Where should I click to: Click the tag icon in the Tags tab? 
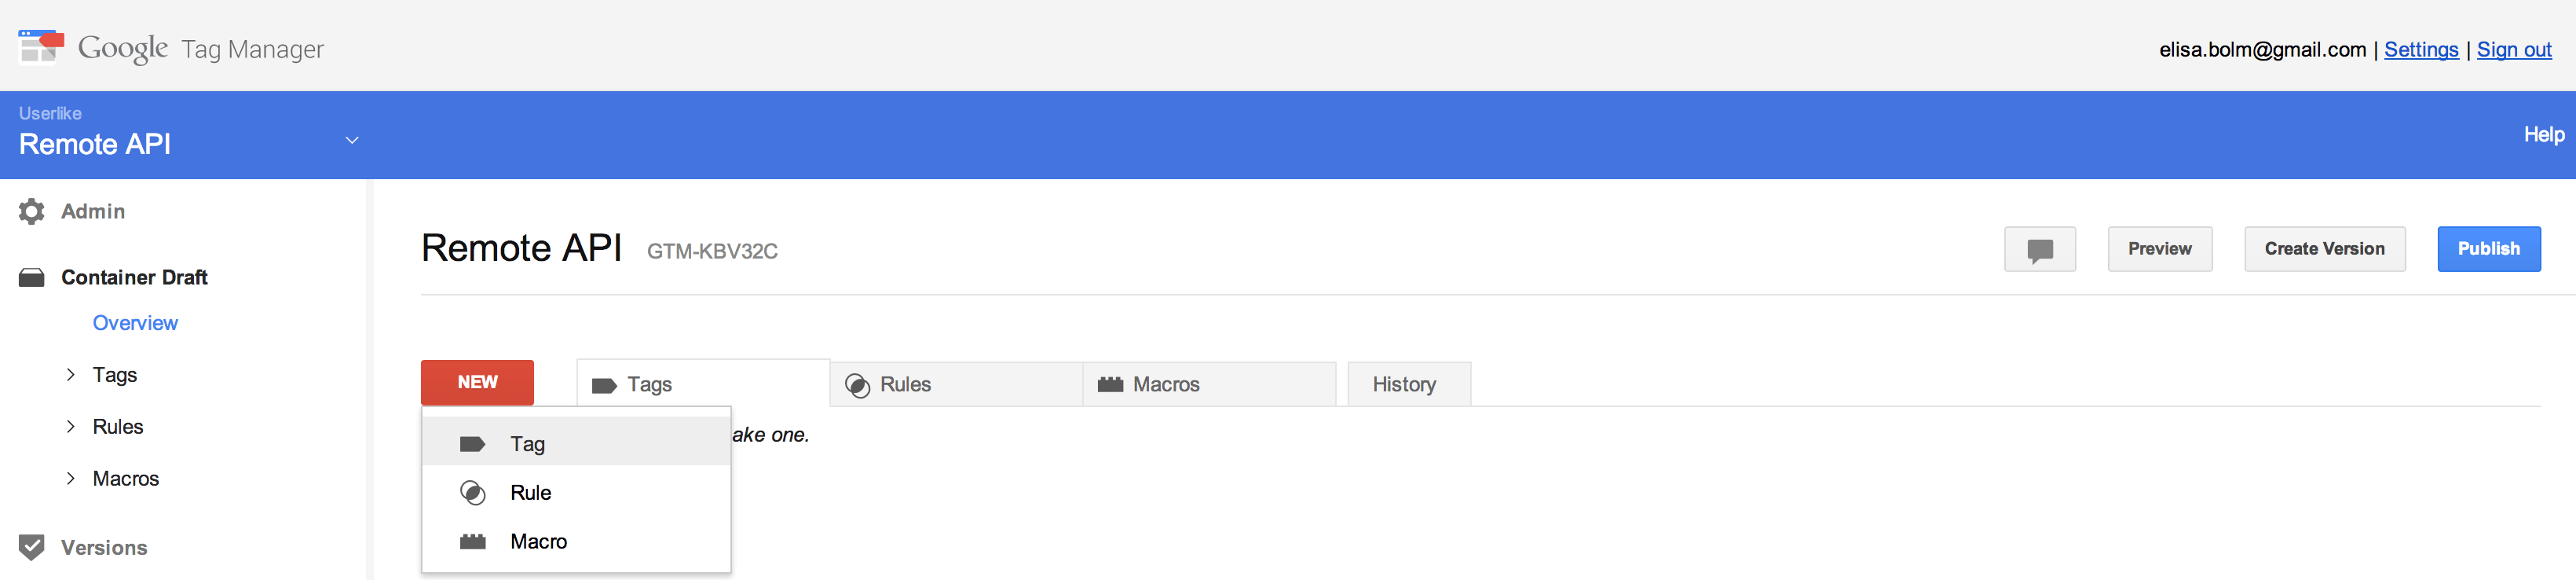coord(604,385)
